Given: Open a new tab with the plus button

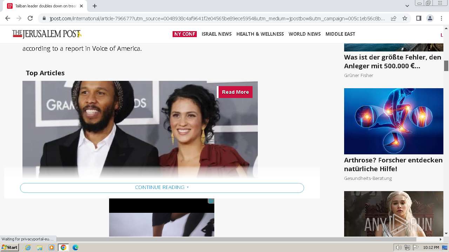Looking at the screenshot, I should (x=95, y=6).
